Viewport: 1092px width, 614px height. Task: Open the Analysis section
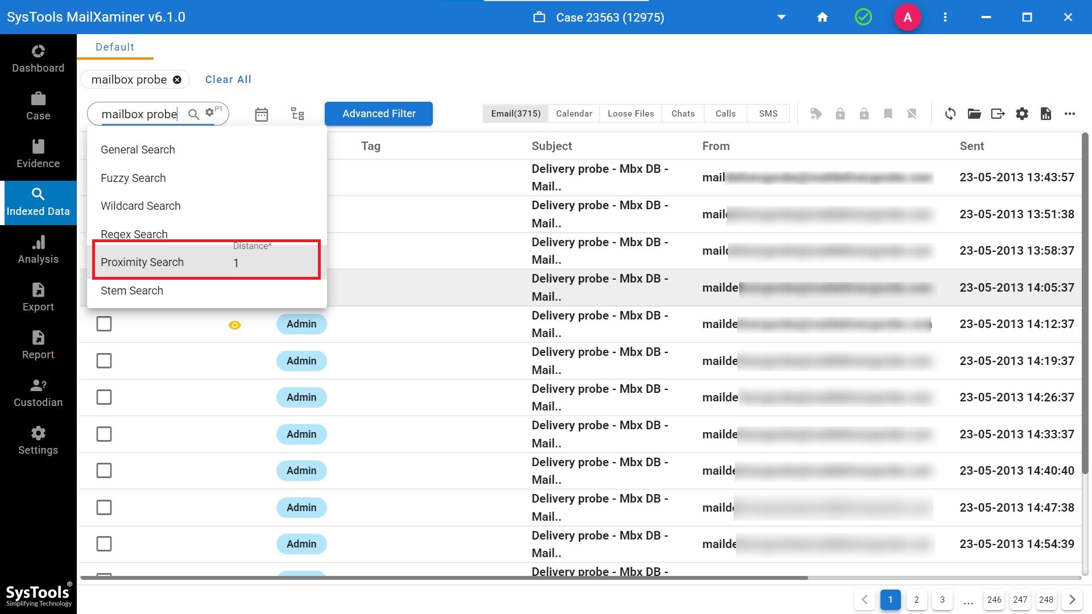(x=38, y=250)
